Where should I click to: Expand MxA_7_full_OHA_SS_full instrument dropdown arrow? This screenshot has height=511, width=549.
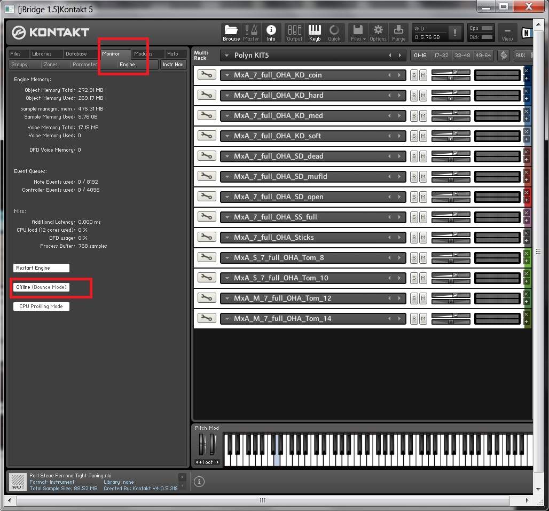click(227, 217)
